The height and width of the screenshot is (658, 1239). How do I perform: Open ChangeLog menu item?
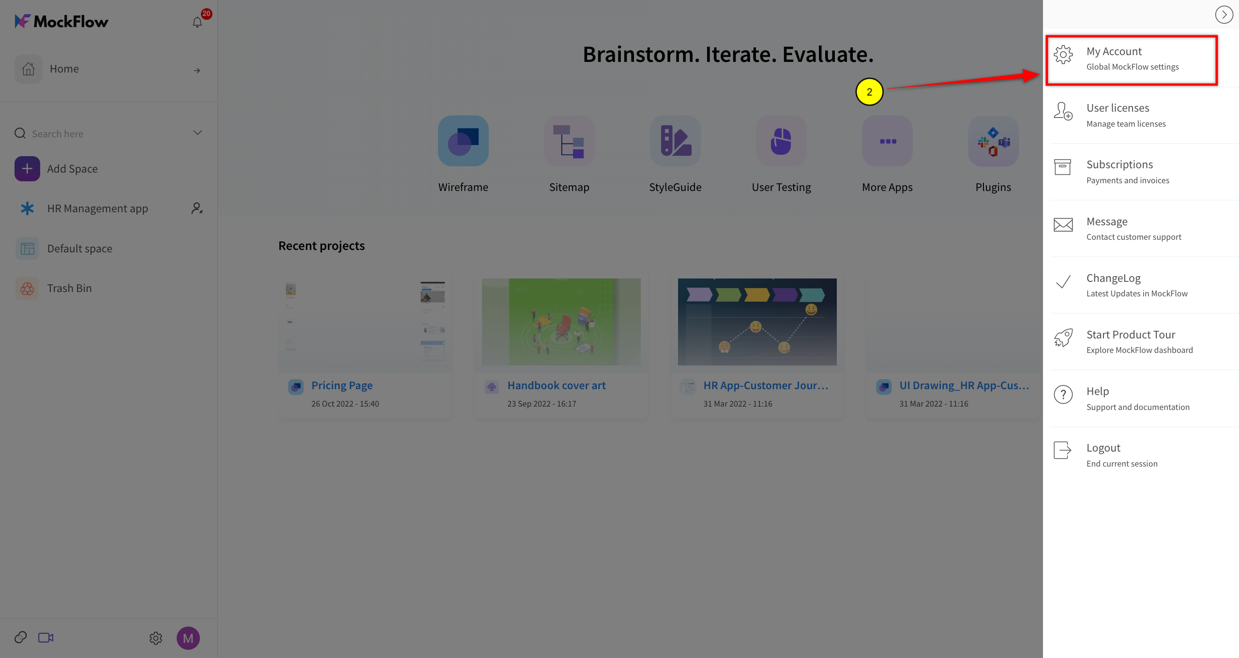click(1144, 285)
